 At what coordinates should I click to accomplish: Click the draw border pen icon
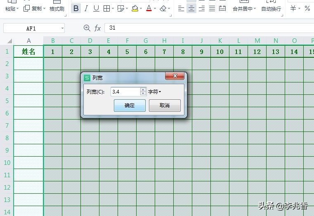(120, 8)
